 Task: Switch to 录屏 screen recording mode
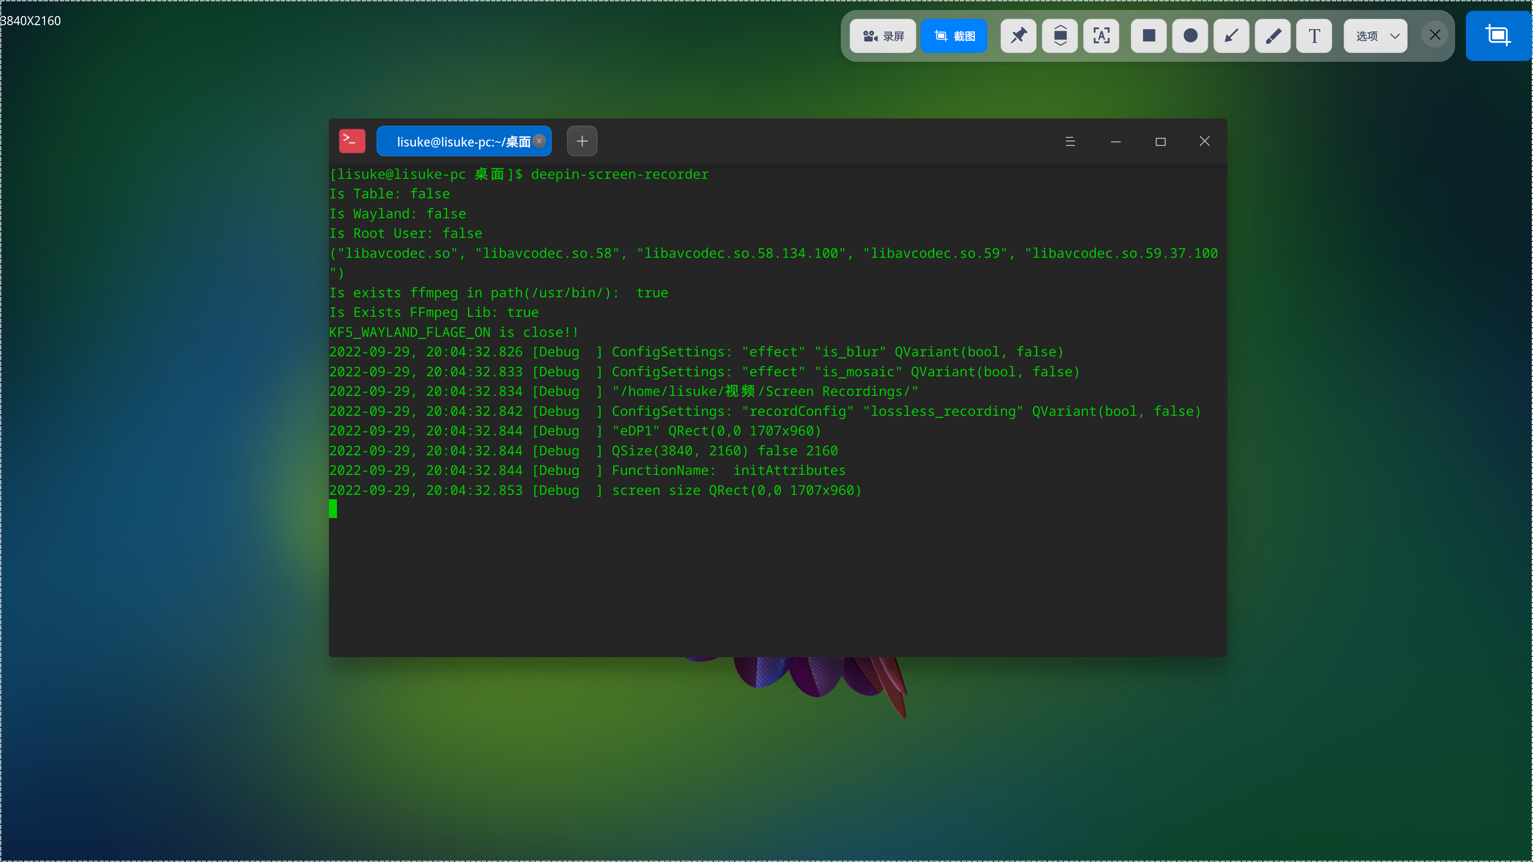tap(883, 36)
